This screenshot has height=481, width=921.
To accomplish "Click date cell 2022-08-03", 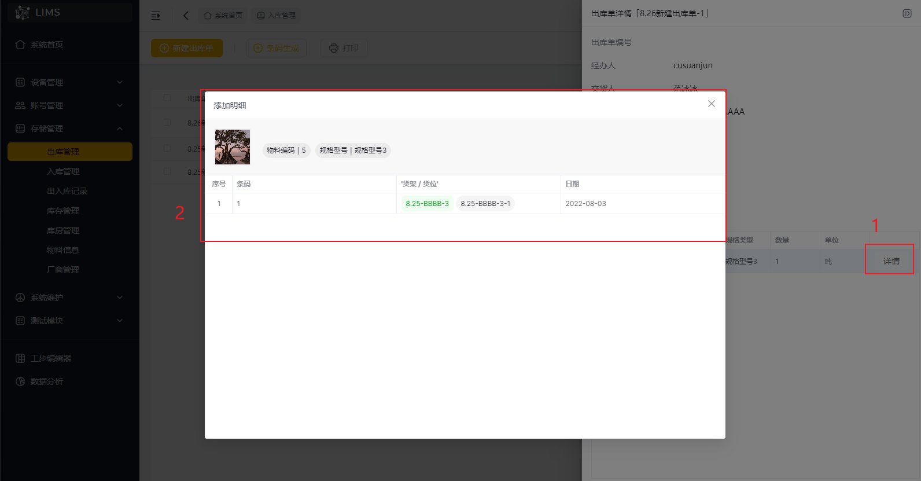I will pos(585,204).
